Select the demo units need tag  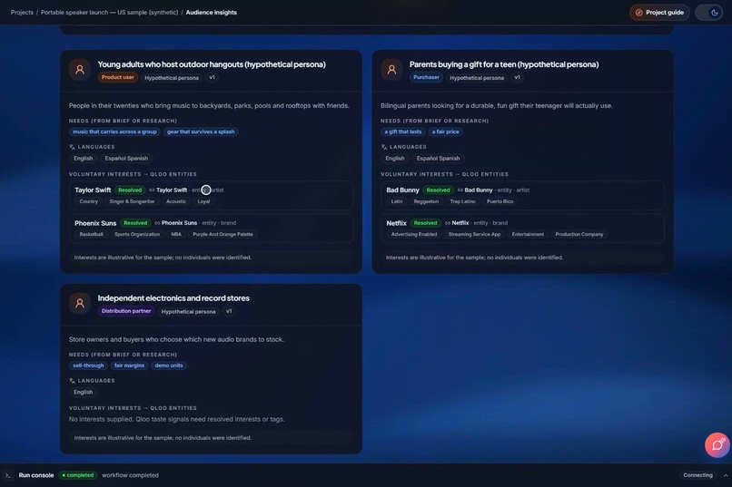point(169,365)
